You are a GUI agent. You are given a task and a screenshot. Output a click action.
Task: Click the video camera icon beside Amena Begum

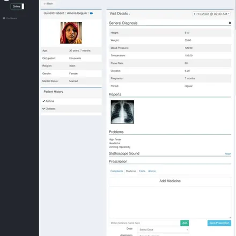click(91, 13)
